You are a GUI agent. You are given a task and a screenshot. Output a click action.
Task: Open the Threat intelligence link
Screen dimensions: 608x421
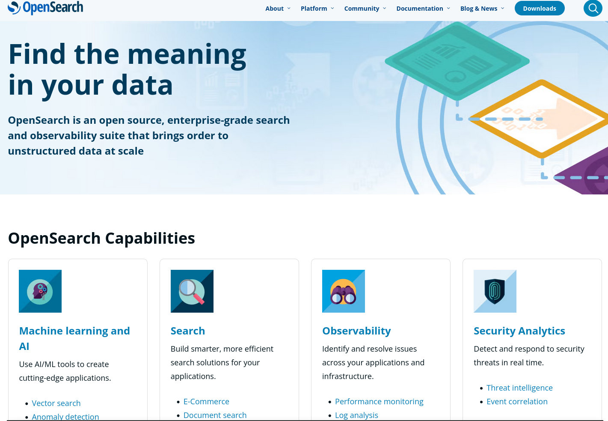(x=519, y=388)
